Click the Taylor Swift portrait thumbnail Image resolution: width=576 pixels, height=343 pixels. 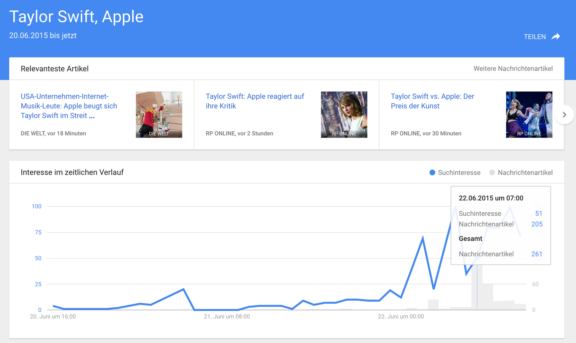344,114
